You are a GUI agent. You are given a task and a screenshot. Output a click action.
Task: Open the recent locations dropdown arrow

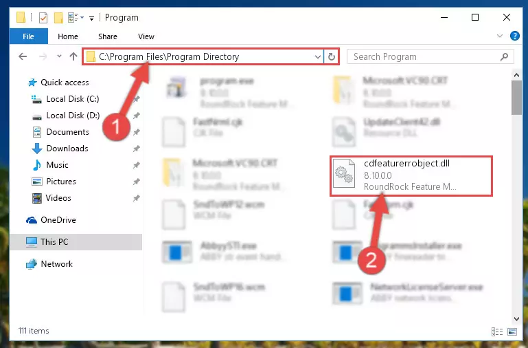[x=59, y=56]
